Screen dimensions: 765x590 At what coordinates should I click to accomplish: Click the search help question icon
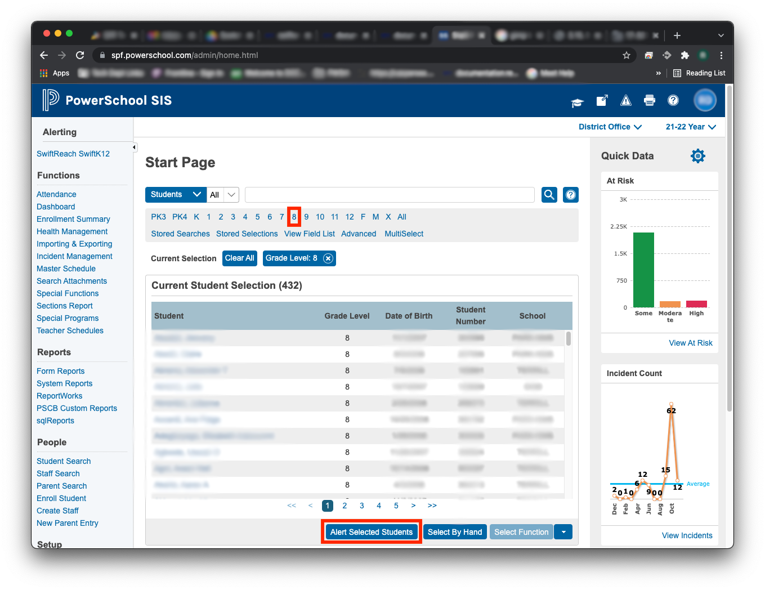[571, 195]
